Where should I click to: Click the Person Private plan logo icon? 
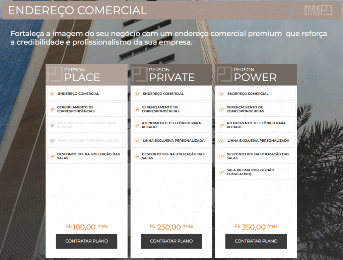139,74
